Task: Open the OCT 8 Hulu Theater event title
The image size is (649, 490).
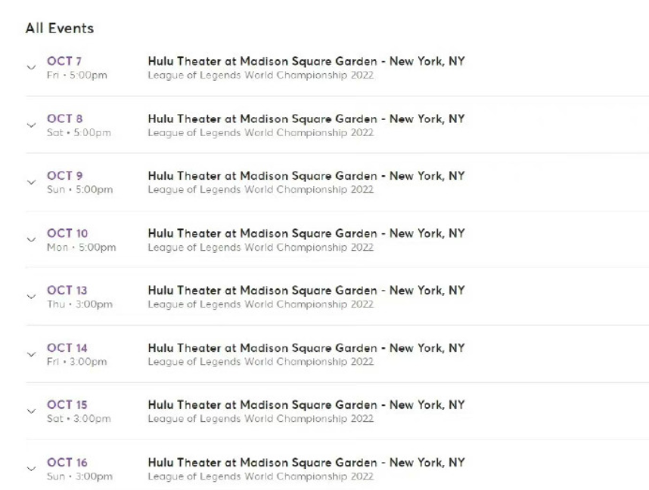Action: pos(306,119)
